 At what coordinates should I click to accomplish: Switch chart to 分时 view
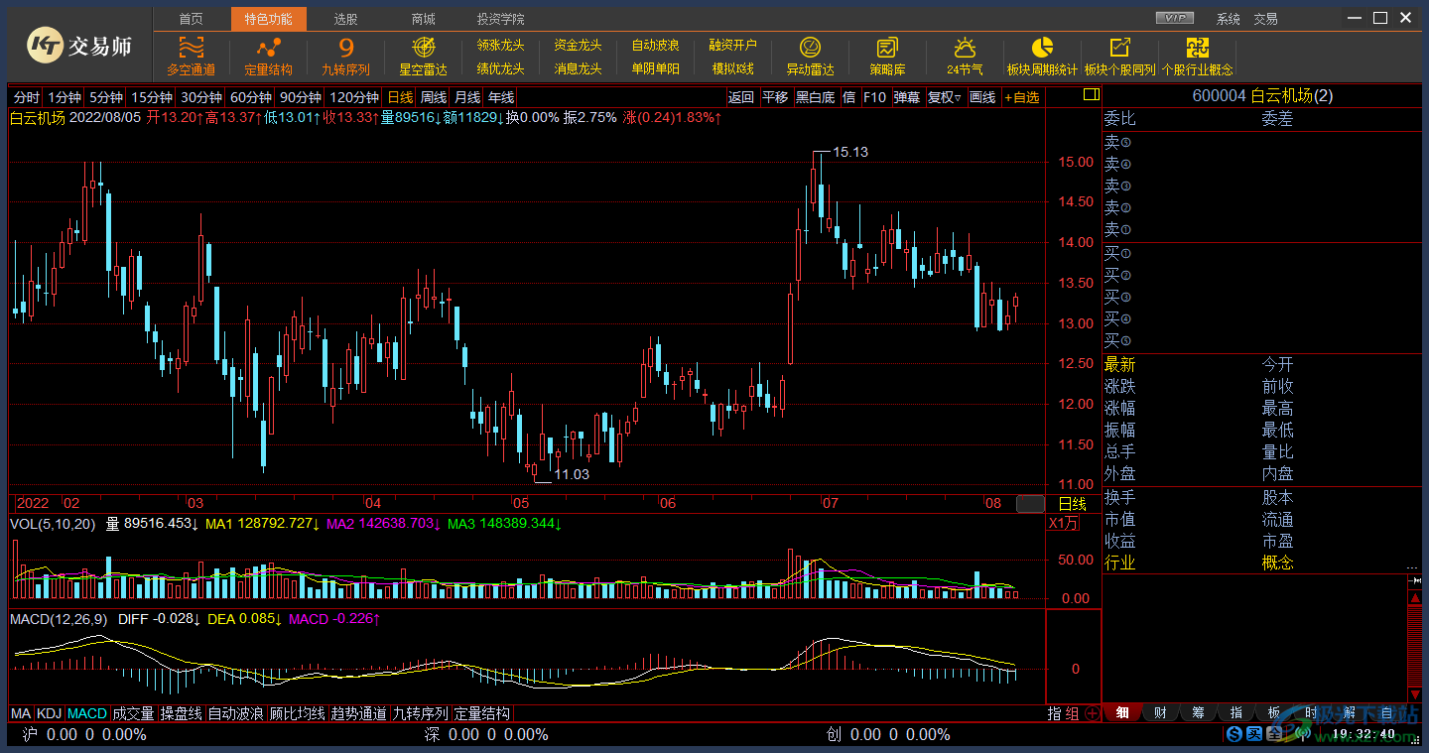27,97
